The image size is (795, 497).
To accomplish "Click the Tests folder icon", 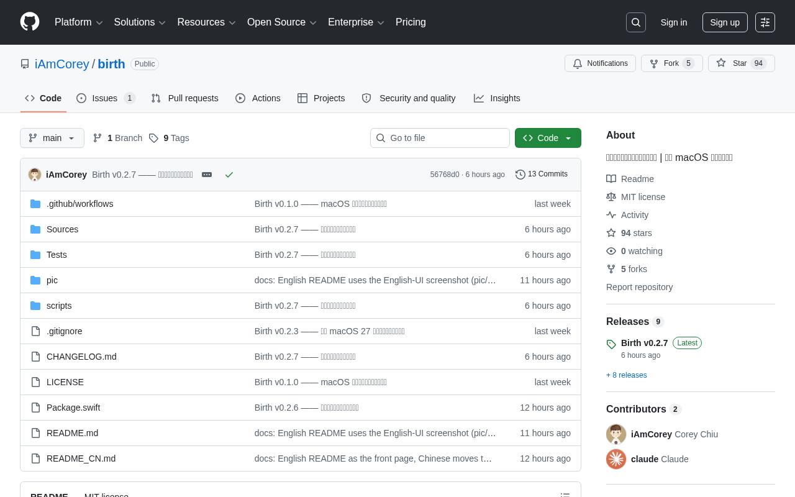I will point(35,255).
